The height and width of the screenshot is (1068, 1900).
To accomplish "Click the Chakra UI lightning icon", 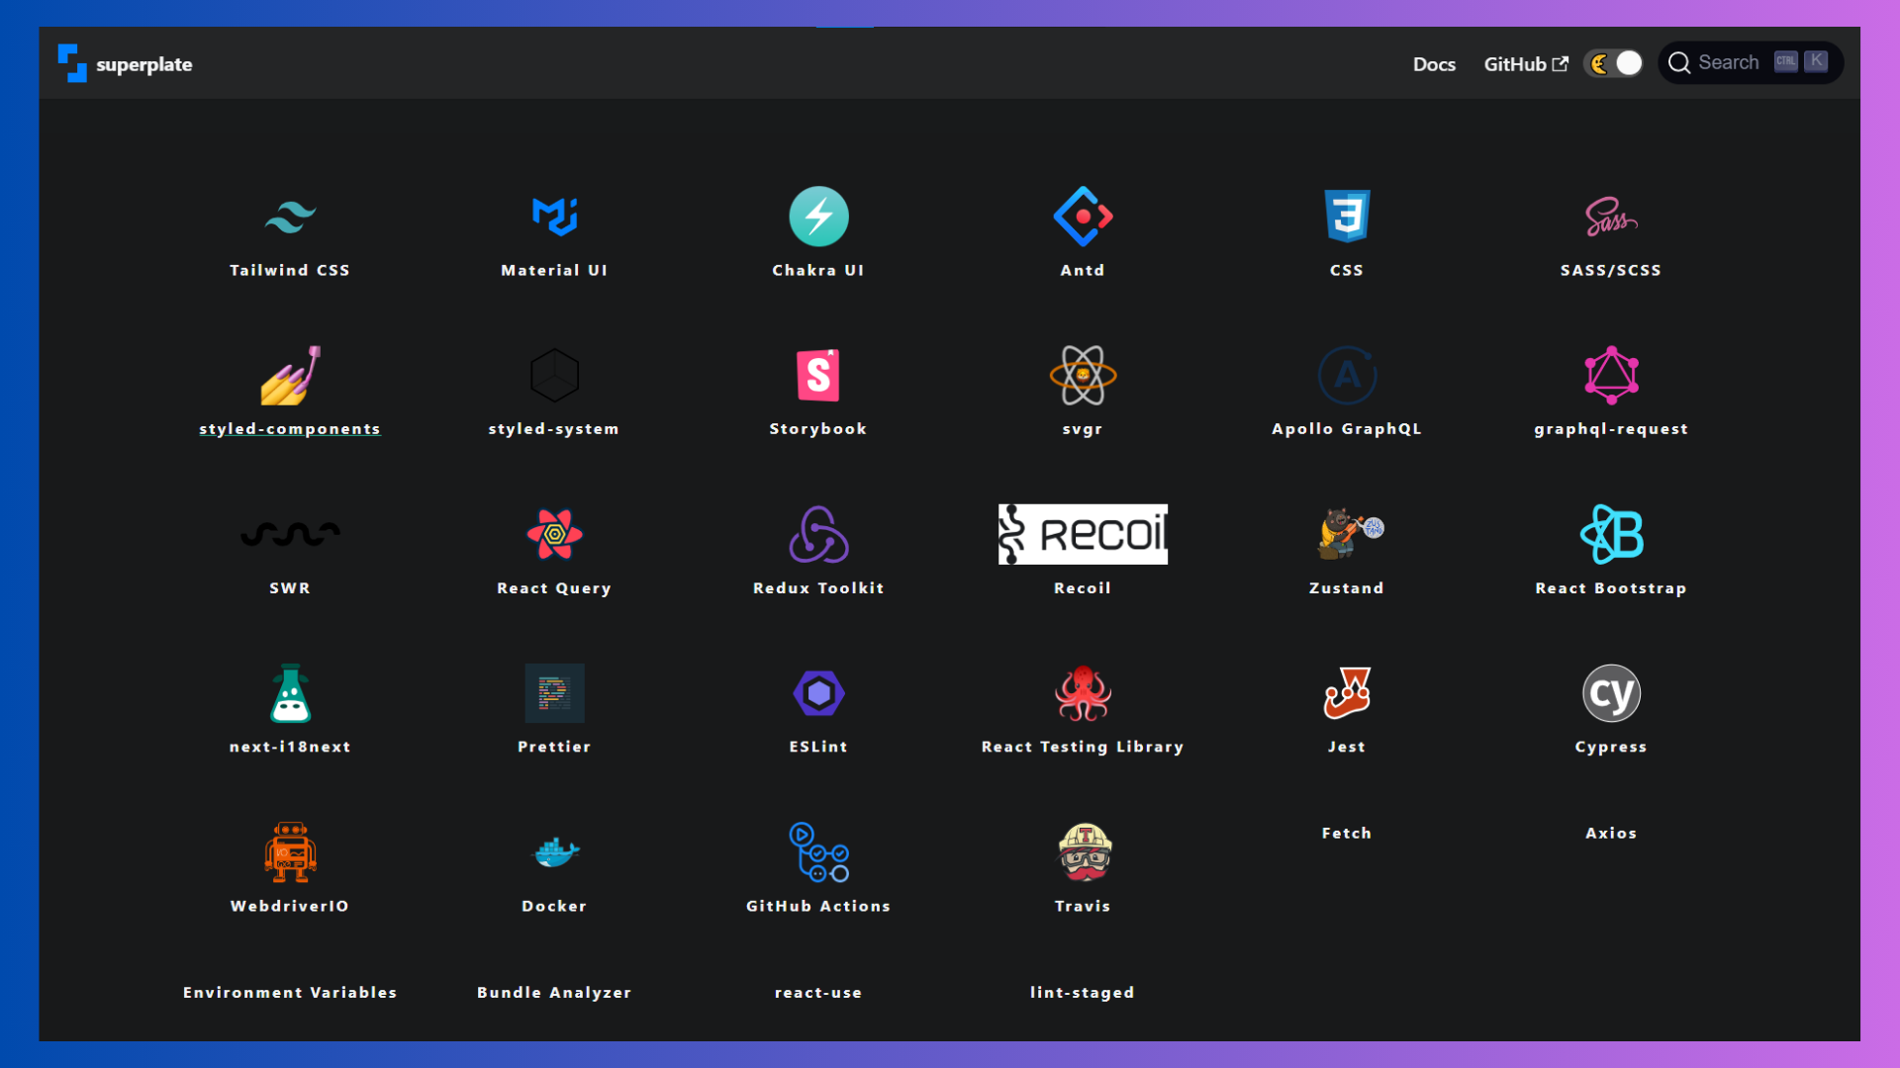I will pos(818,217).
